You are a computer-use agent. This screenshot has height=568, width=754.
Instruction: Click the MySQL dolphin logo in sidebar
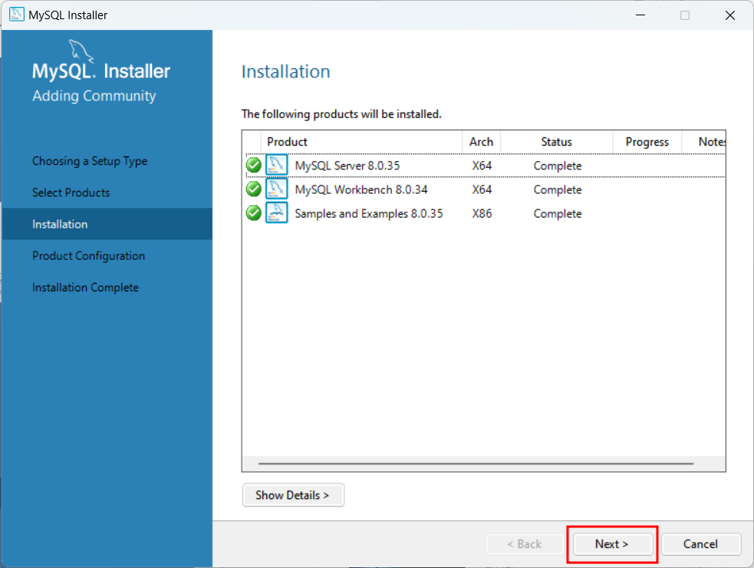pos(81,51)
